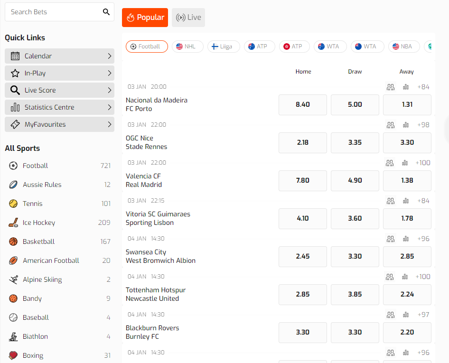Image resolution: width=449 pixels, height=363 pixels.
Task: Select the NHL filter chip
Action: tap(187, 47)
